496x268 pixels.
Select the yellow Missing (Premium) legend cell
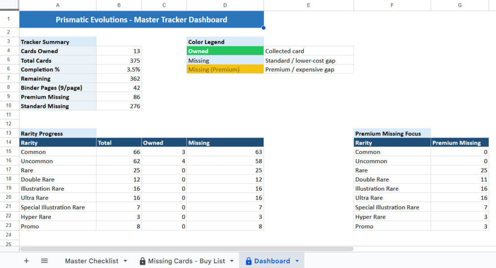[x=225, y=70]
